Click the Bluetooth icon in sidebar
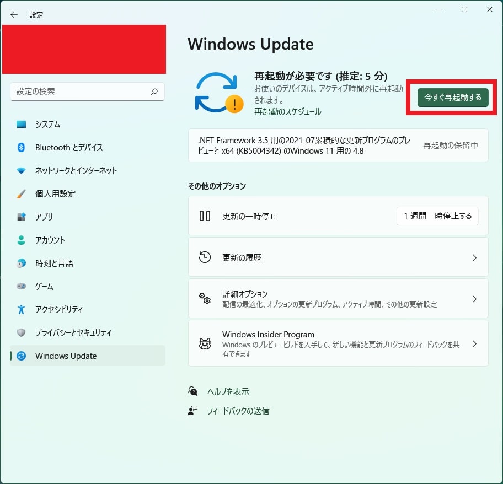 [x=21, y=147]
